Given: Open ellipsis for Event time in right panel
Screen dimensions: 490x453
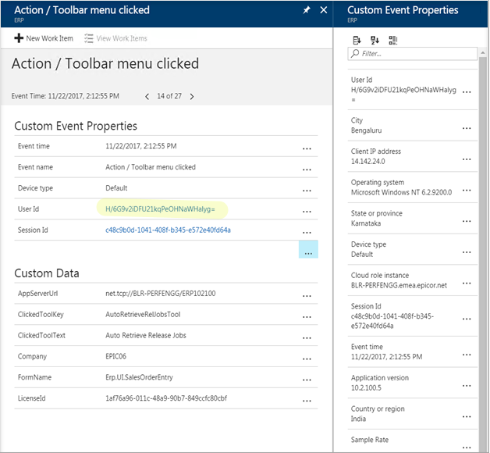Looking at the screenshot, I should tap(467, 355).
